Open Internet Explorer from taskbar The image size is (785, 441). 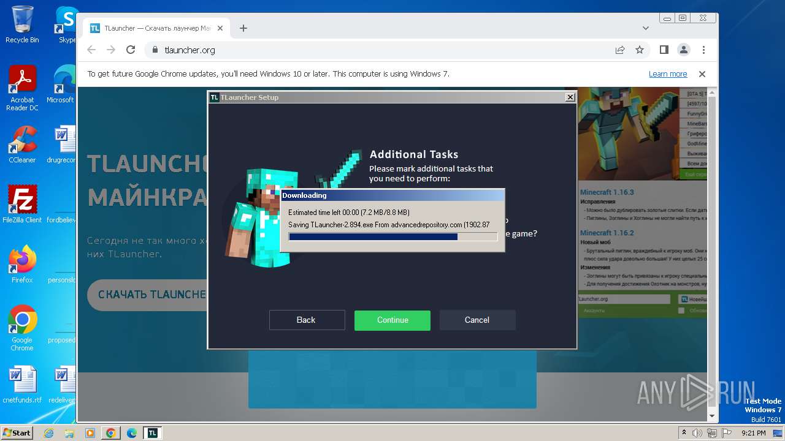tap(48, 433)
